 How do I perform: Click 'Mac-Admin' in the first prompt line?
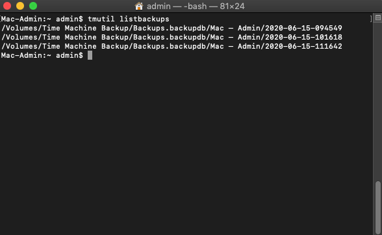(21, 19)
